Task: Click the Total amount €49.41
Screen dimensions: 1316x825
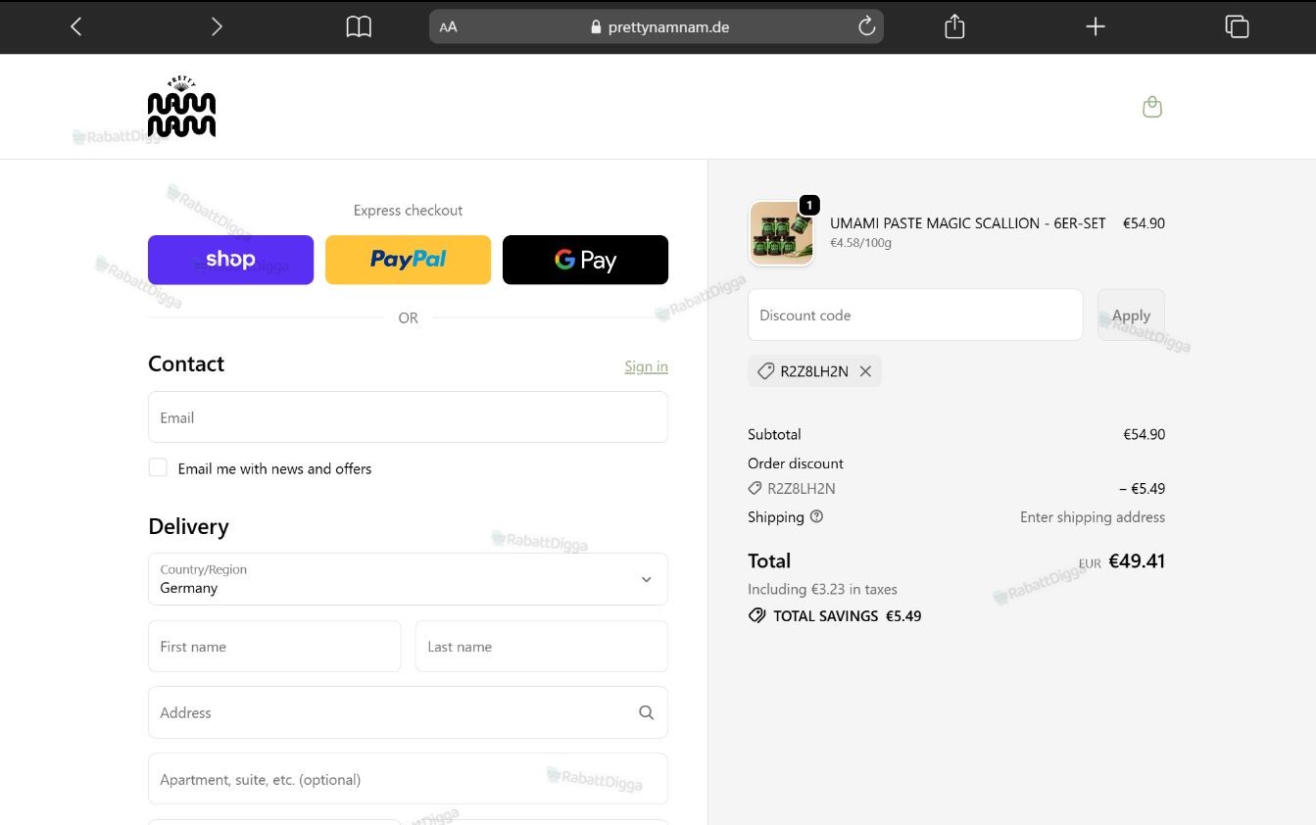Action: 1137,560
